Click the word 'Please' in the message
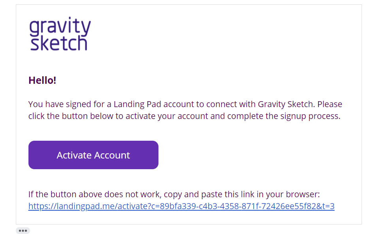 [x=330, y=104]
